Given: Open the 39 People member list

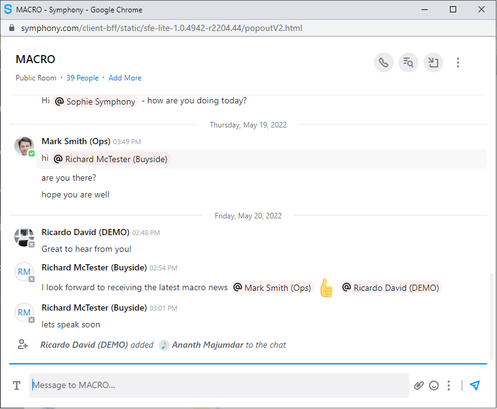Looking at the screenshot, I should coord(82,78).
